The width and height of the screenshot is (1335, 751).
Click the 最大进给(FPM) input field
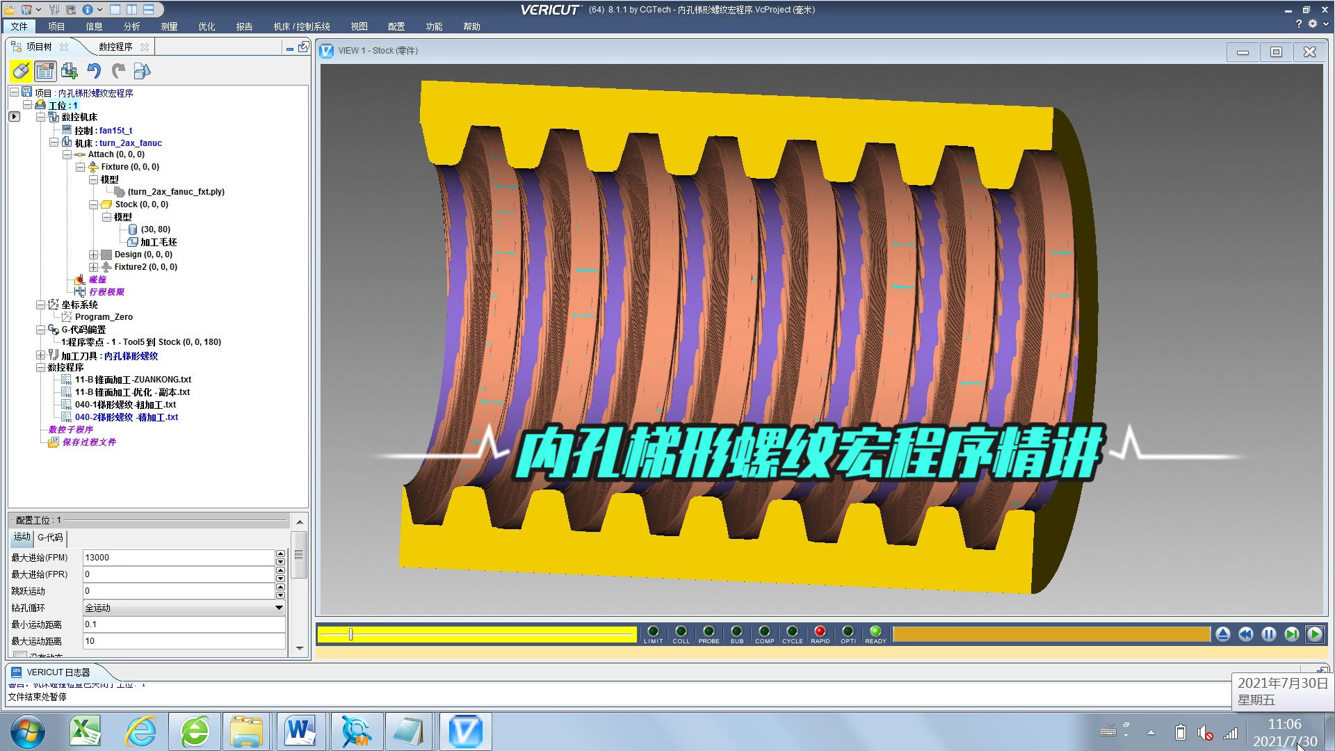click(x=178, y=558)
